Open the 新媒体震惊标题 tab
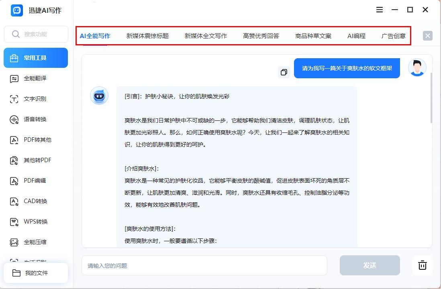 [x=147, y=36]
